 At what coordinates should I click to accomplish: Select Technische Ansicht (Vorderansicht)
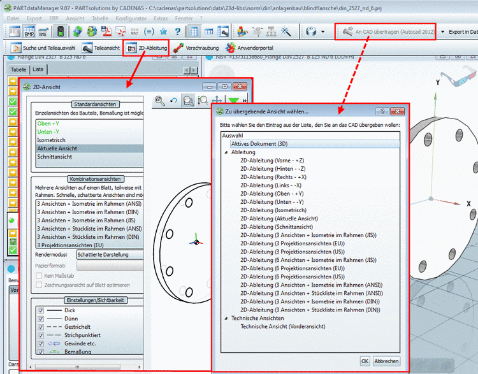pos(283,326)
